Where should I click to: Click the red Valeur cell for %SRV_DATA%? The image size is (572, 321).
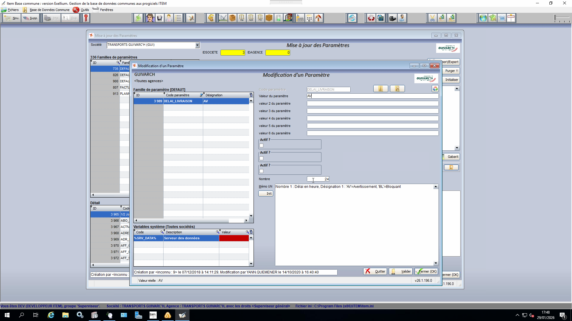tap(234, 238)
